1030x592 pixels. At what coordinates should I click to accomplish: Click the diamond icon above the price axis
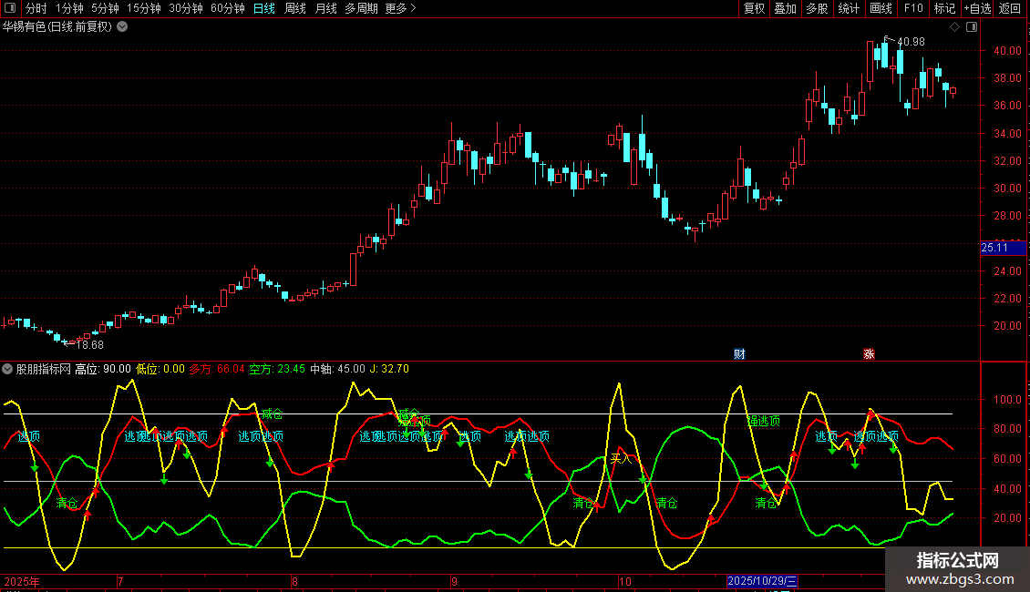(955, 27)
